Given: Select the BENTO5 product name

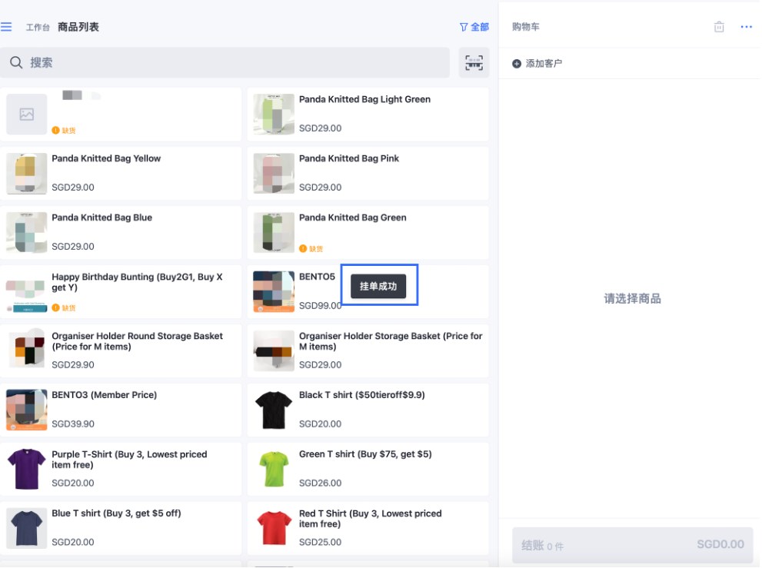Looking at the screenshot, I should click(x=317, y=277).
